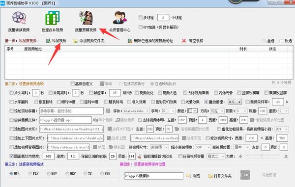Toggle 播放倍速 checkbox

[x=206, y=102]
